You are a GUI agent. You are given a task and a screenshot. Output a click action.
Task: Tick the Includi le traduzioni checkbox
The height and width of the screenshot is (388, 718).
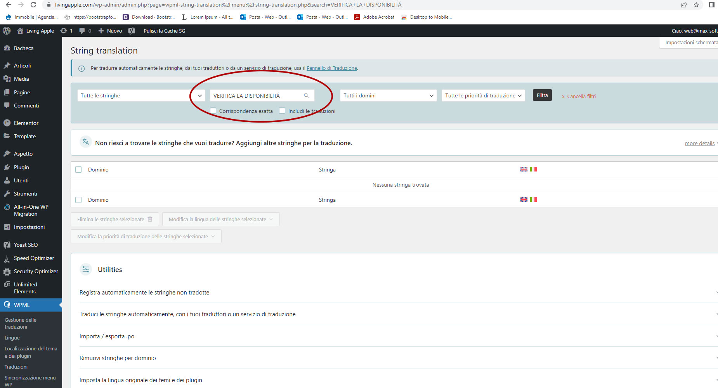282,111
